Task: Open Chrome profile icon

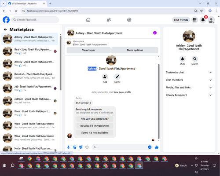Action: coord(210,11)
